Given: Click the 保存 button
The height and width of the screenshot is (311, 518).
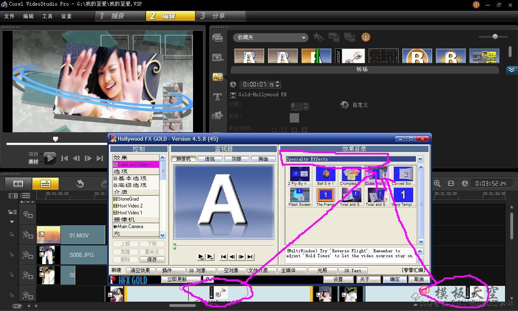Looking at the screenshot, I should (x=152, y=259).
